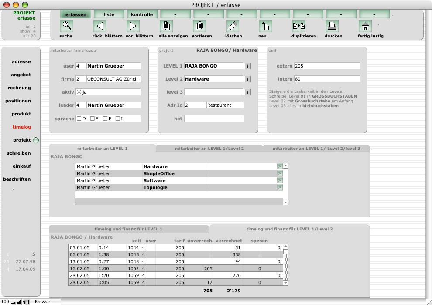The height and width of the screenshot is (305, 432).
Task: Create new record with neu icon
Action: (x=266, y=26)
